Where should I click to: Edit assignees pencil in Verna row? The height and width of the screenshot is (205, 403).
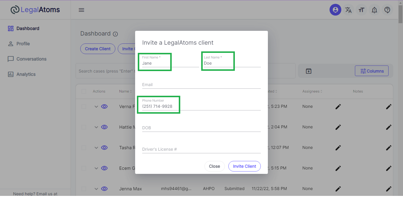click(x=338, y=107)
